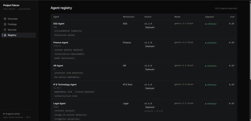The image size is (251, 121).
Task: Click the 'IP & Tech' workstream cell
Action: (x=128, y=84)
